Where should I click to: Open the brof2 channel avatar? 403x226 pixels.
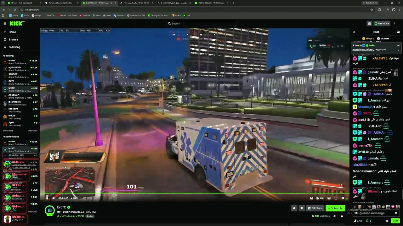coord(49,211)
